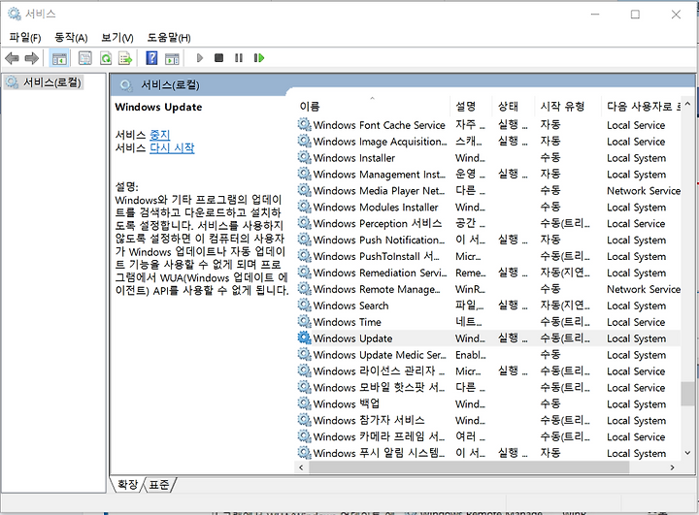Click the gear icon of Windows Remote Management

(304, 289)
